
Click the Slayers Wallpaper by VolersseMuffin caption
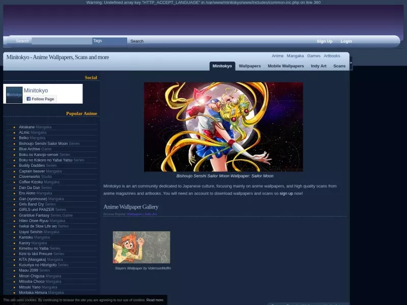click(x=143, y=268)
